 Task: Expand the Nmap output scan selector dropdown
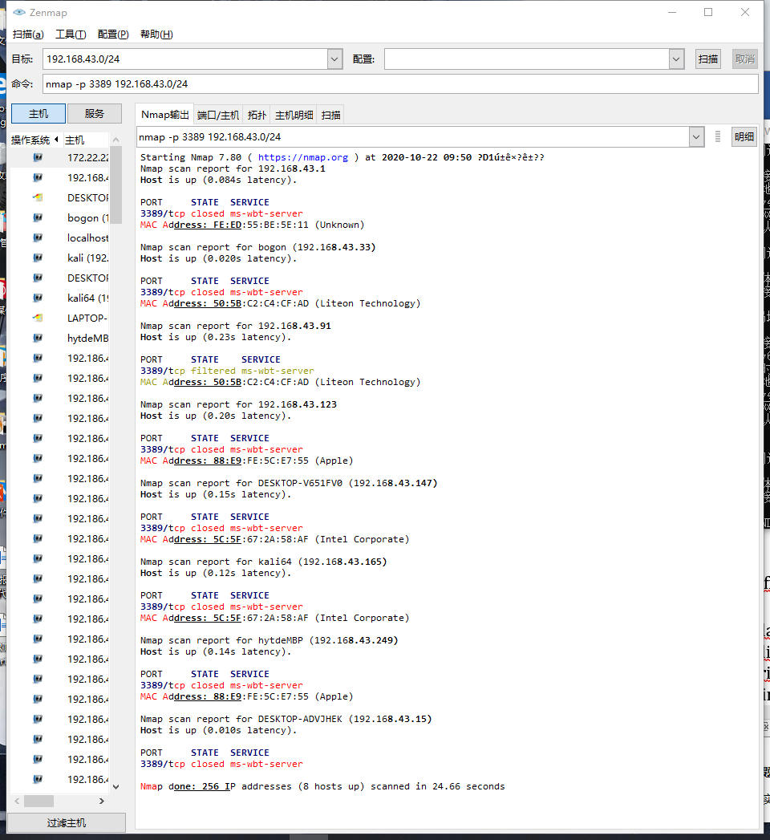click(696, 137)
